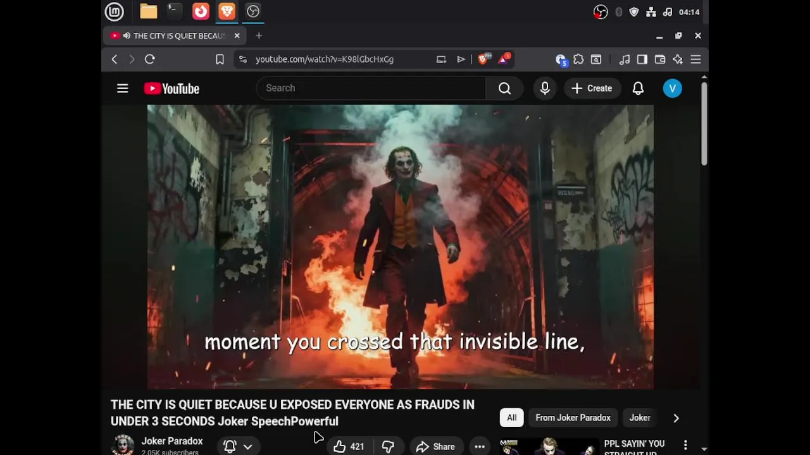Screen dimensions: 810x455
Task: Open the Brave Wallet icon
Action: pos(660,59)
